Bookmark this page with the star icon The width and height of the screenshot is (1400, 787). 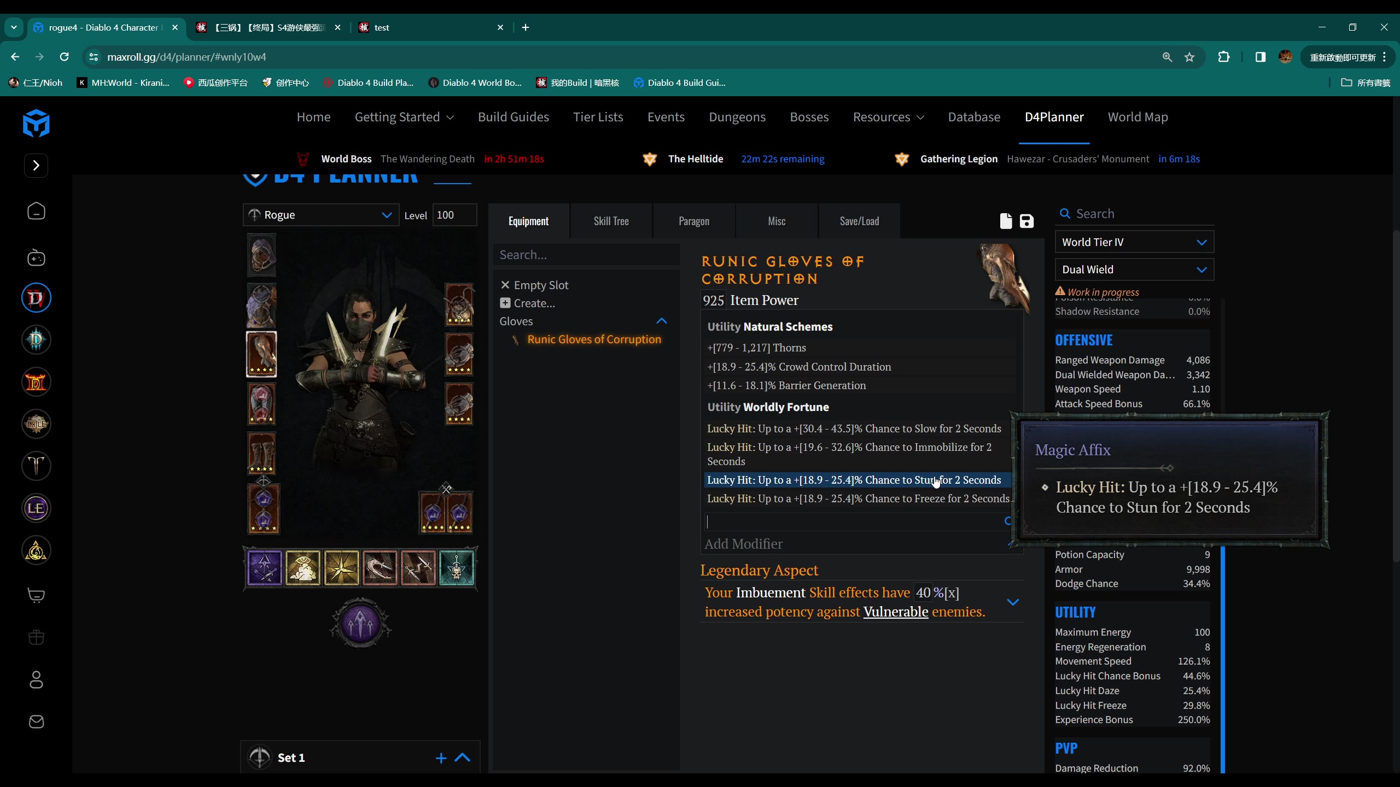[x=1189, y=57]
